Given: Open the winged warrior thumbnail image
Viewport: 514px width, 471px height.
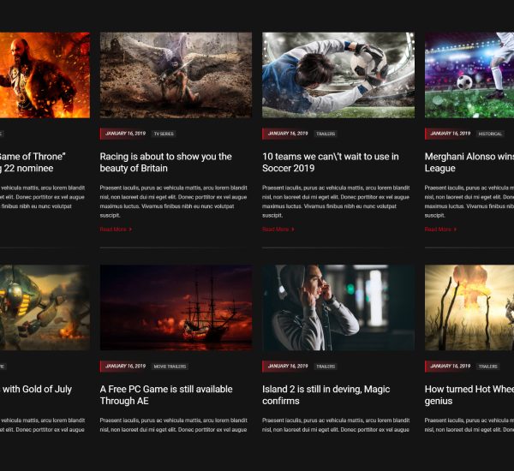Looking at the screenshot, I should click(x=176, y=75).
